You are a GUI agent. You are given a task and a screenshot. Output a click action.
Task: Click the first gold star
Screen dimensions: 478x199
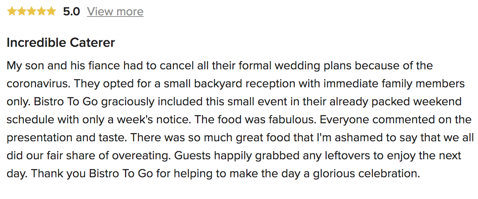coord(12,12)
